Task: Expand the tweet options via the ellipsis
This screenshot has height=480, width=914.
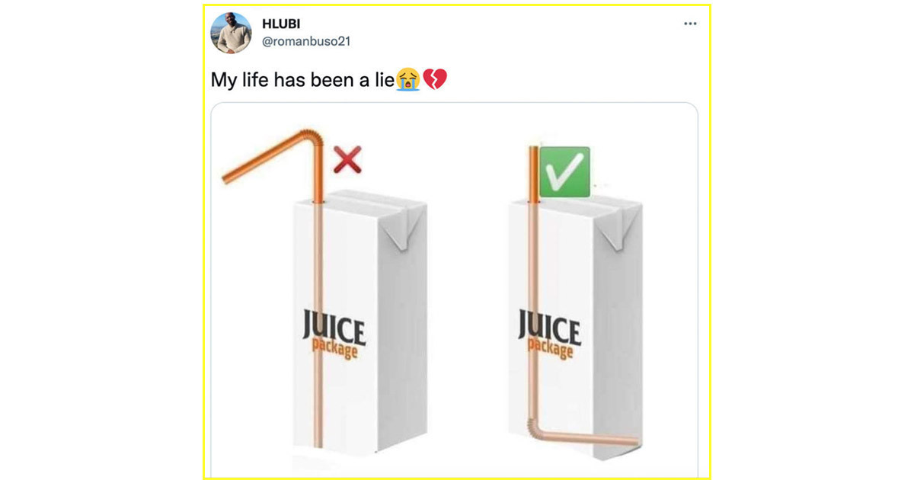Action: tap(692, 23)
